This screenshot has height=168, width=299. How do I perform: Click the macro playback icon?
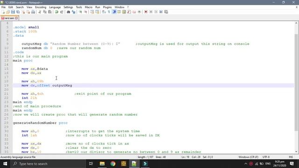point(156,12)
